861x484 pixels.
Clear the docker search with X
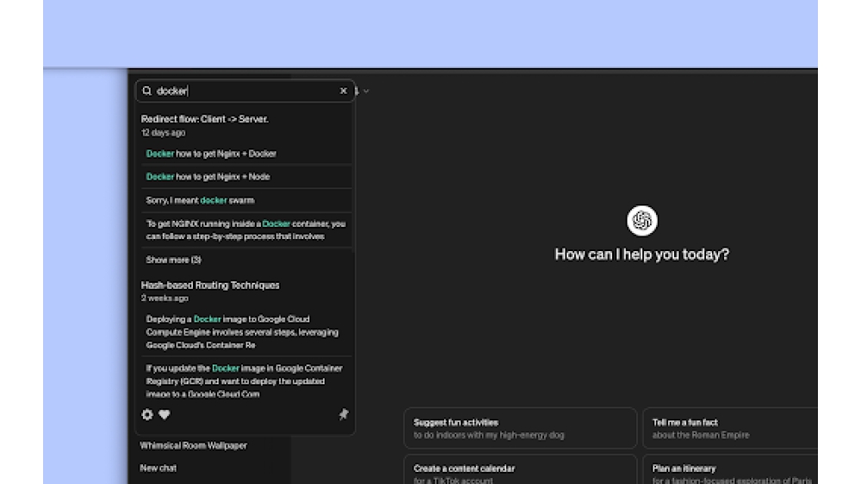click(x=344, y=91)
